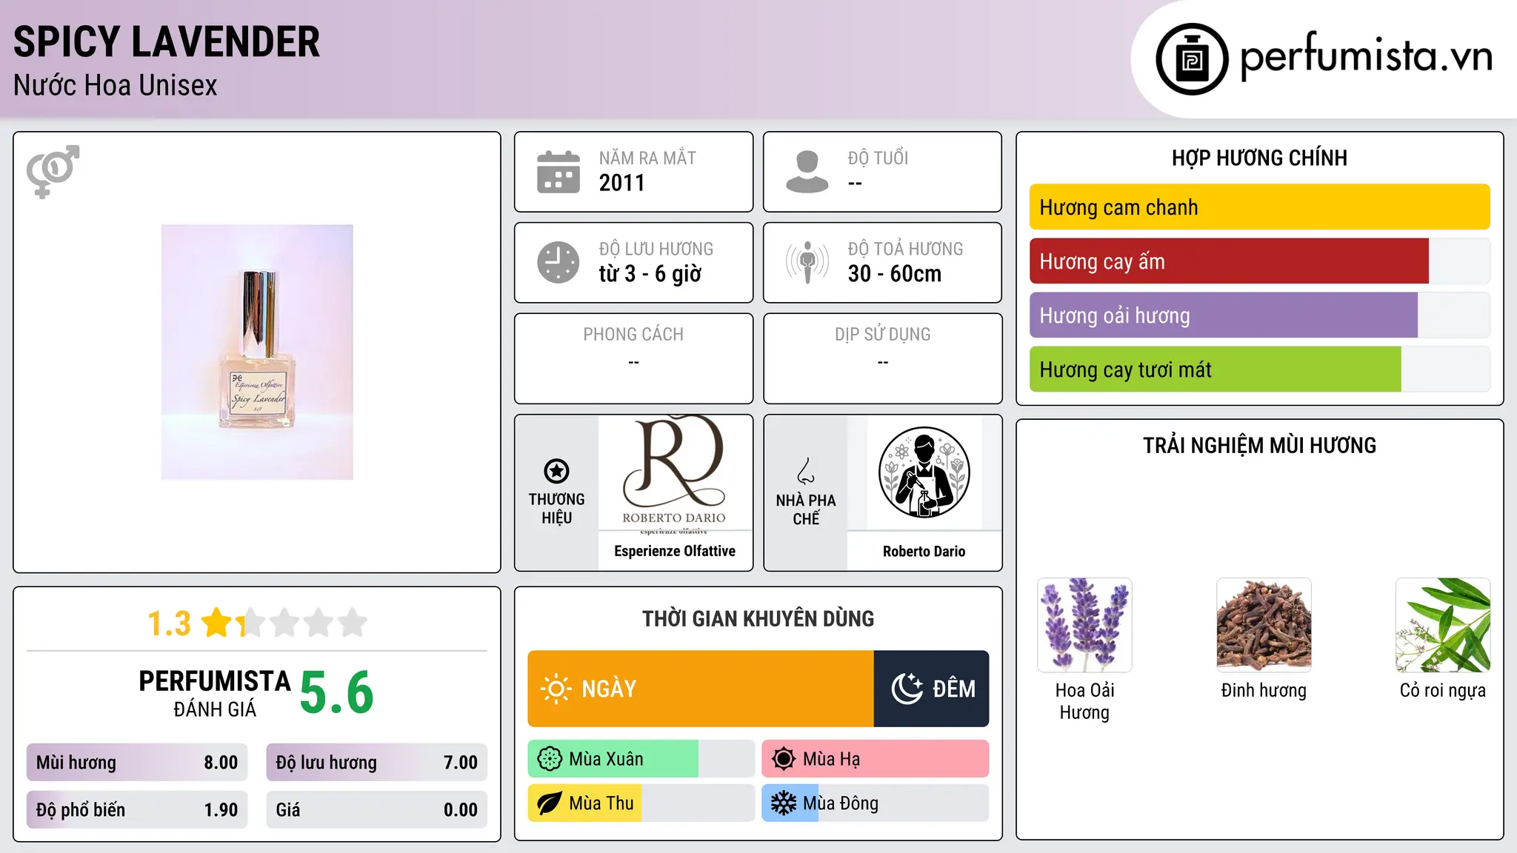Viewport: 1517px width, 853px height.
Task: Click the sun icon for Mùa Hạ
Action: click(784, 759)
